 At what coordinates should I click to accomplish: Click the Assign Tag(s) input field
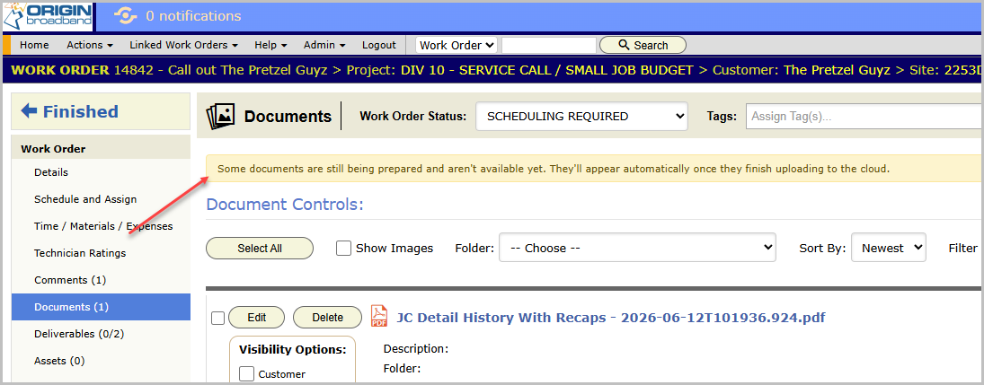864,116
